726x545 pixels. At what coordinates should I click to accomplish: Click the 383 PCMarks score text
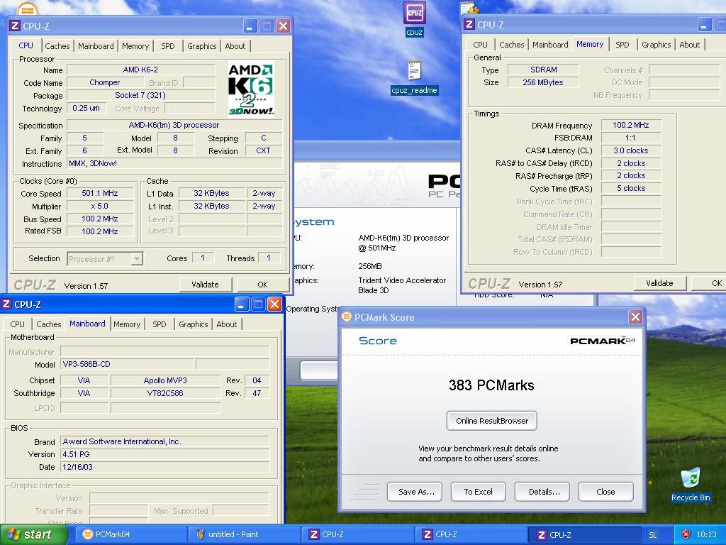(x=491, y=385)
